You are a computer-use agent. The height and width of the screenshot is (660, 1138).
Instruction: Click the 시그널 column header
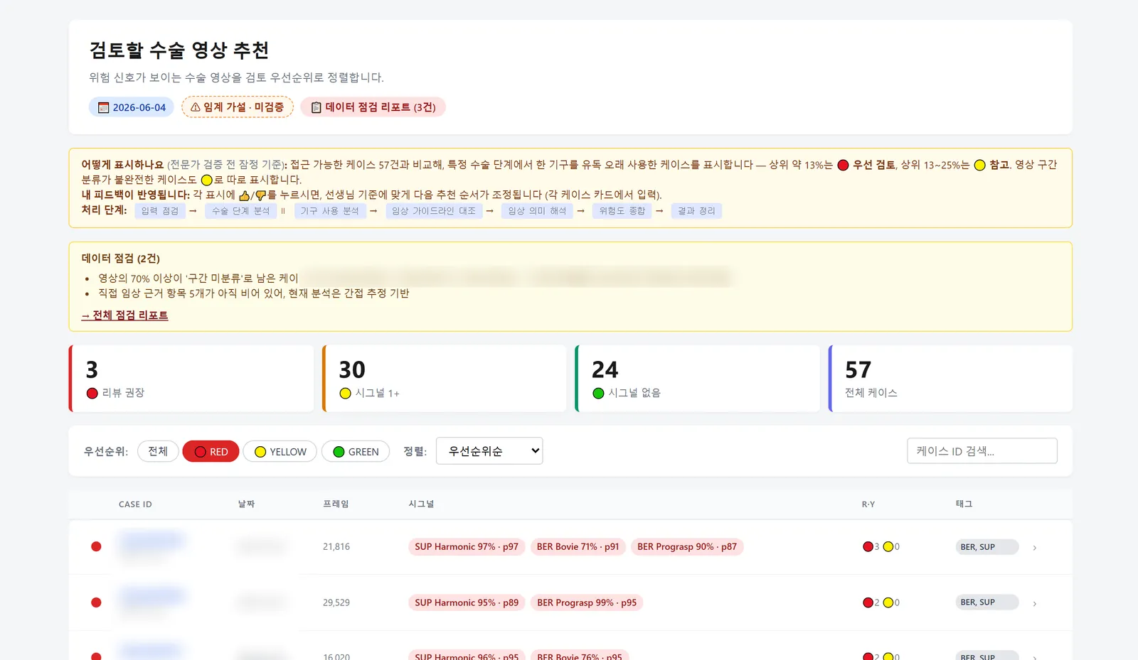click(x=421, y=504)
